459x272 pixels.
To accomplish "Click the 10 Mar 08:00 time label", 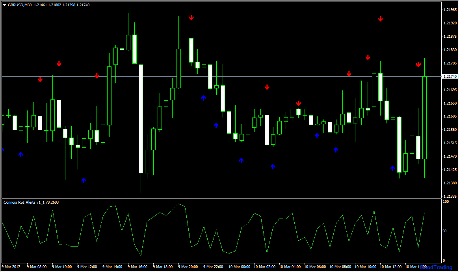I will pyautogui.click(x=340, y=267).
